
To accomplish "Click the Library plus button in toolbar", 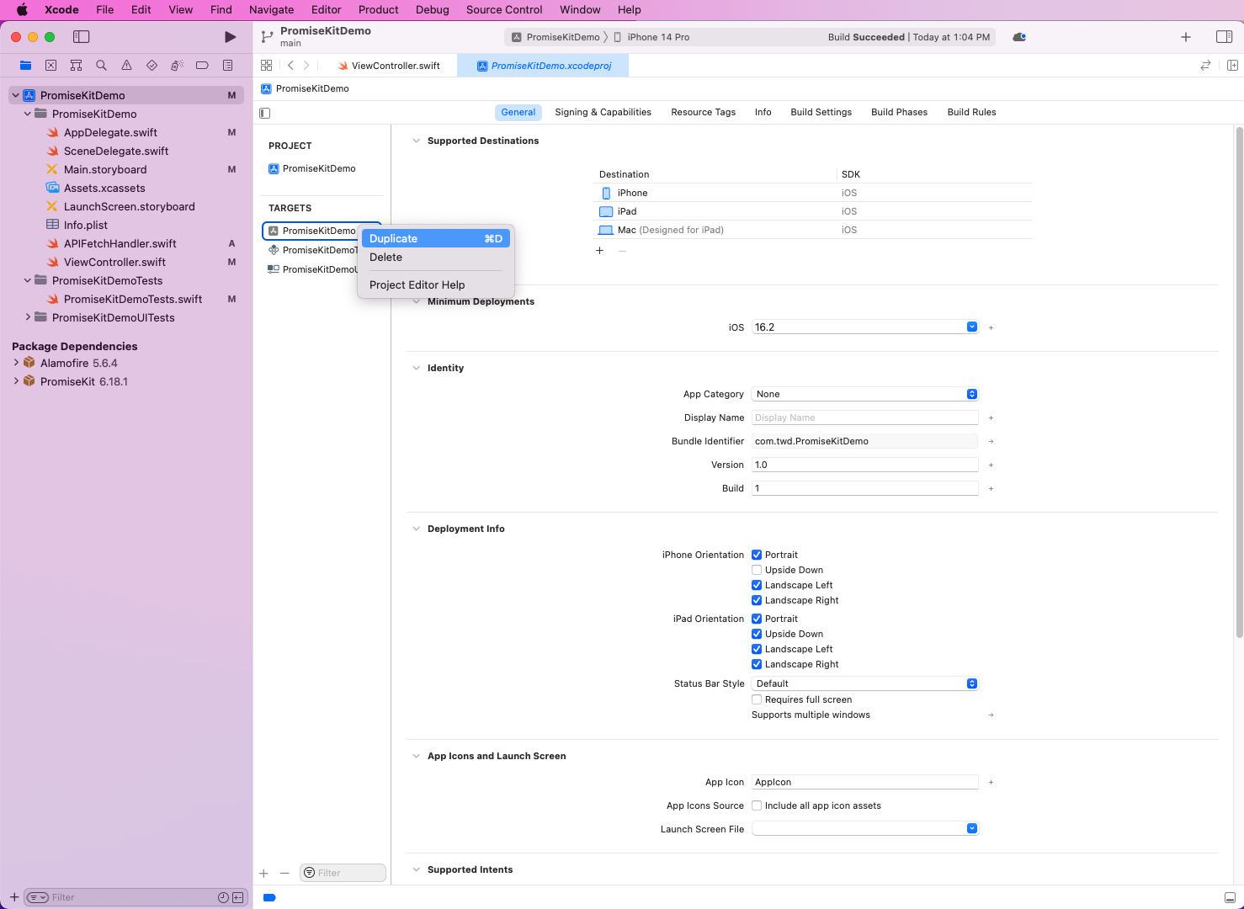I will pos(1186,37).
